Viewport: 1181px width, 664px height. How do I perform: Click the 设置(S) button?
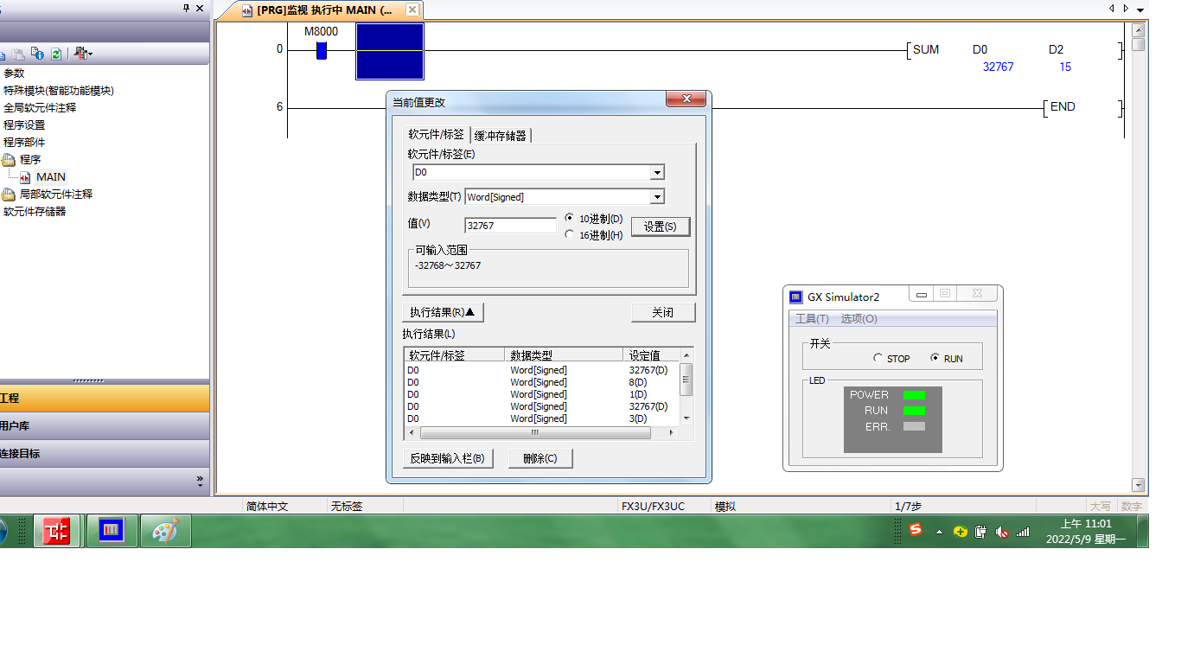point(660,227)
